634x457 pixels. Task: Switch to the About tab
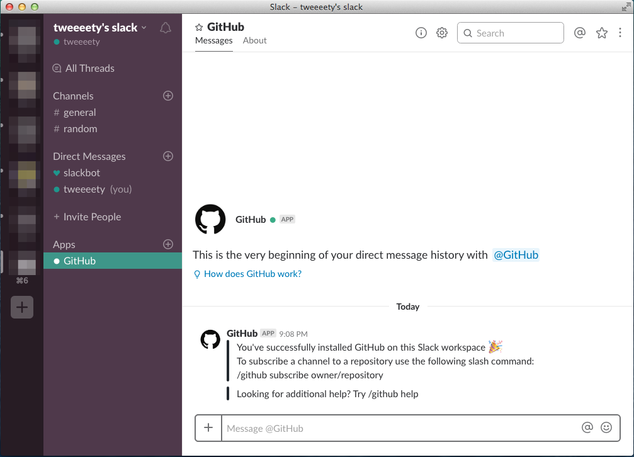[255, 40]
